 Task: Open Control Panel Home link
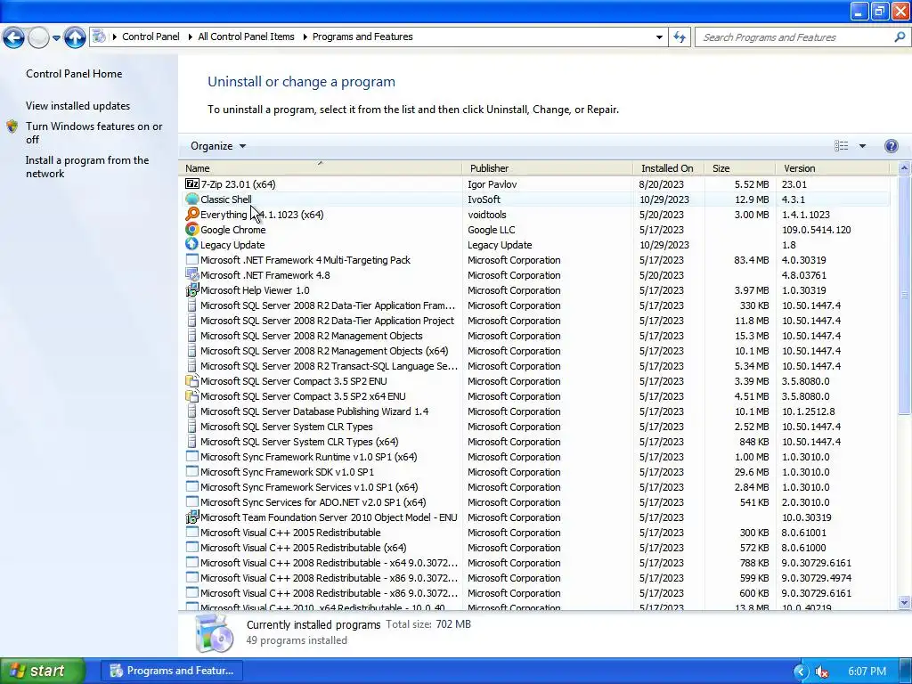click(74, 74)
